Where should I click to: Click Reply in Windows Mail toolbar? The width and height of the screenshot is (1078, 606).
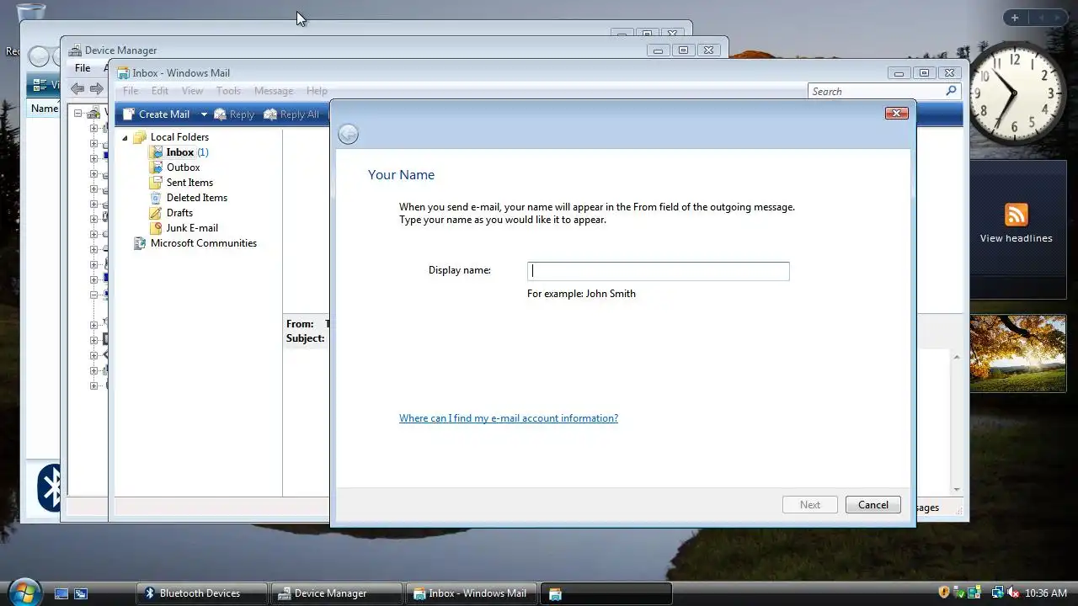tap(234, 114)
